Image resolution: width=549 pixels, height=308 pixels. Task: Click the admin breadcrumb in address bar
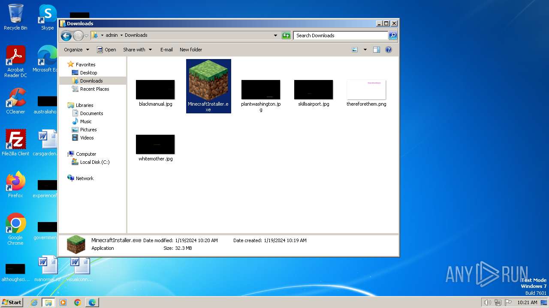click(112, 36)
